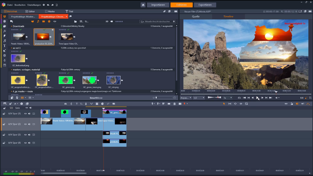Take a snapshot using the camera icon
The width and height of the screenshot is (313, 176).
pos(180,104)
